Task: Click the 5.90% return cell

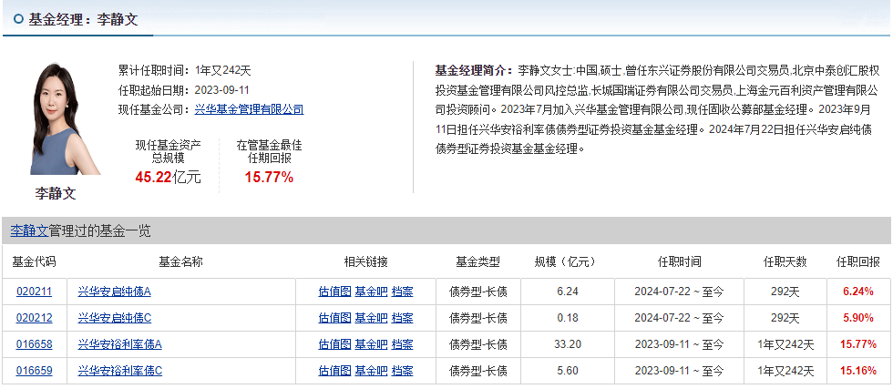Action: [857, 318]
